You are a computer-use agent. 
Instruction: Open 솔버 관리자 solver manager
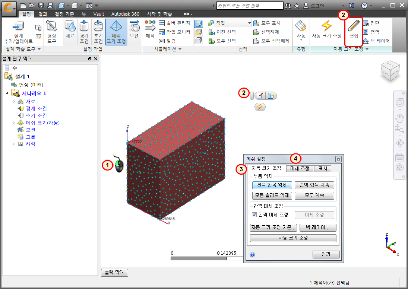pos(175,23)
